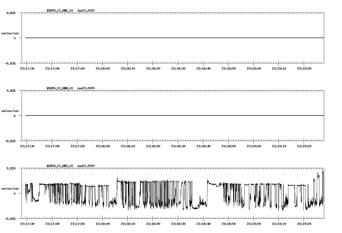Click 23:18:20 time label under the HNE plot
This screenshot has height=233, width=342.
[153, 68]
